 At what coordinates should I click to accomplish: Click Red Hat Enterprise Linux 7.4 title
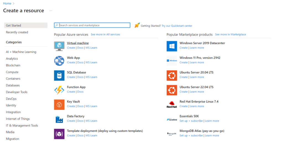199,102
